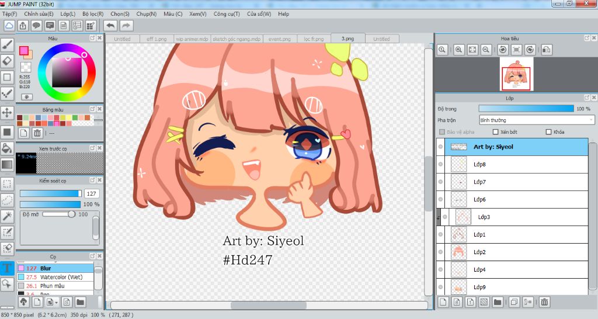The height and width of the screenshot is (319, 598).
Task: Toggle visibility of Lớp2 layer
Action: 440,252
